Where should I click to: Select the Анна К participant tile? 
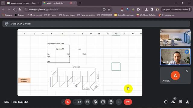point(175,75)
